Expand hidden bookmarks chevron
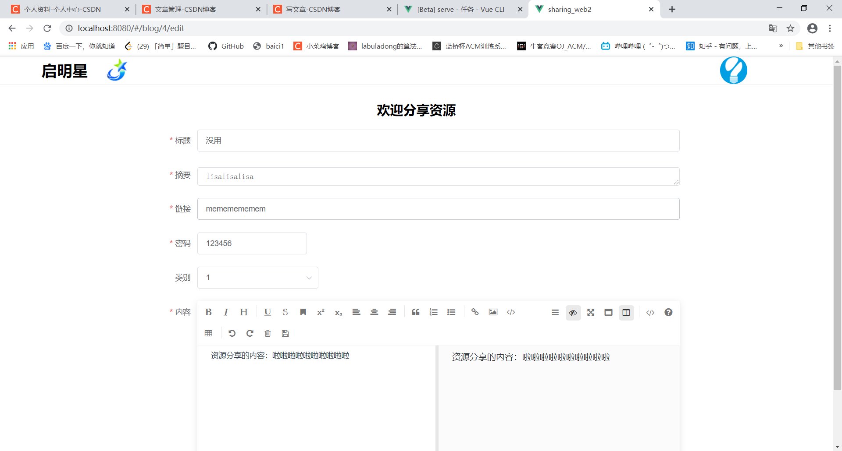 coord(781,46)
